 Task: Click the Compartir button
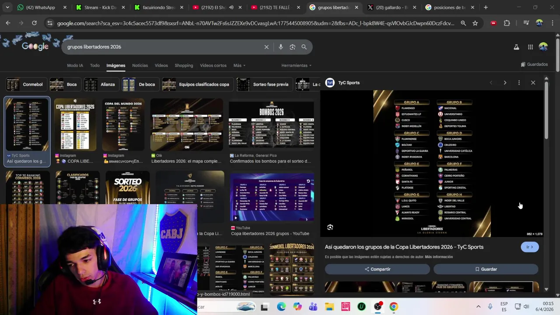click(378, 269)
